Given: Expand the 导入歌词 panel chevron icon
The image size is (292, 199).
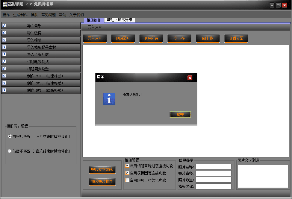Looking at the screenshot, I should point(4,33).
